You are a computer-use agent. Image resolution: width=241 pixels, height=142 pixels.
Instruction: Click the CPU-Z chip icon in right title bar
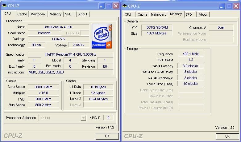pos(124,6)
